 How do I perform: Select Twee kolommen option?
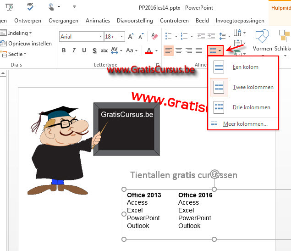(243, 87)
